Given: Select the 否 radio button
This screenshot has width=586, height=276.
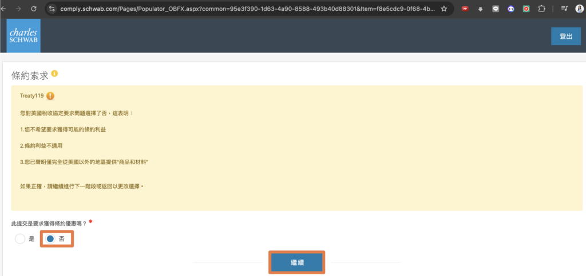Looking at the screenshot, I should click(x=50, y=239).
